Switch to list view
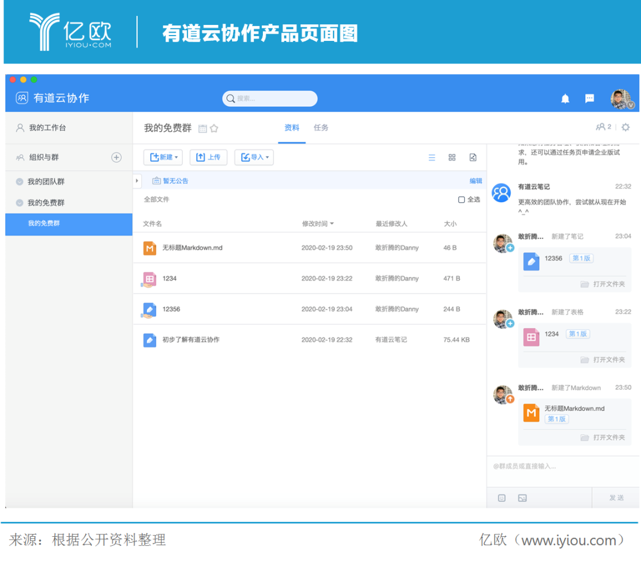Screen dimensions: 641x567 [431, 158]
